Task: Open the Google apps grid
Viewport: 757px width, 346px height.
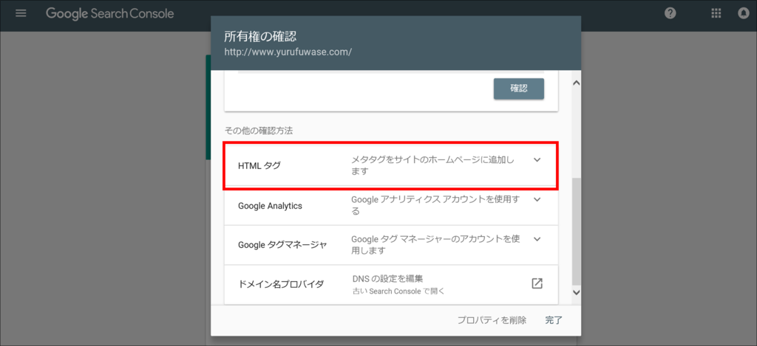Action: click(x=716, y=13)
